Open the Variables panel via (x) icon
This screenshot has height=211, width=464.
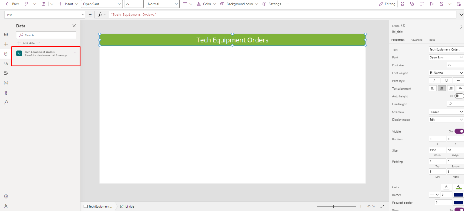pyautogui.click(x=5, y=83)
